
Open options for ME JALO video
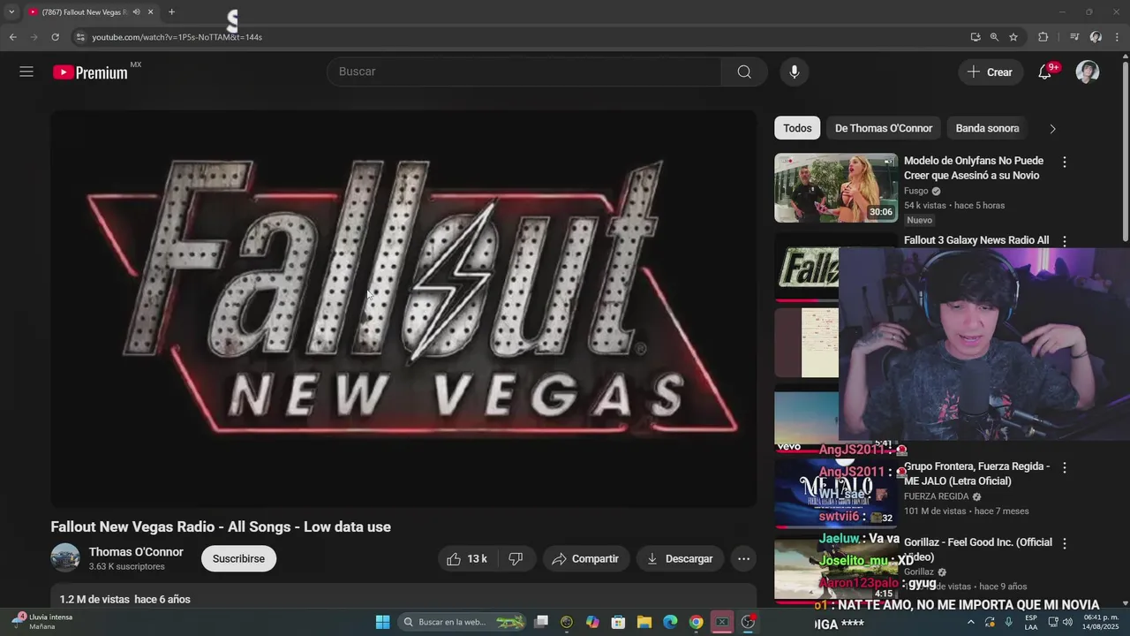[1064, 467]
